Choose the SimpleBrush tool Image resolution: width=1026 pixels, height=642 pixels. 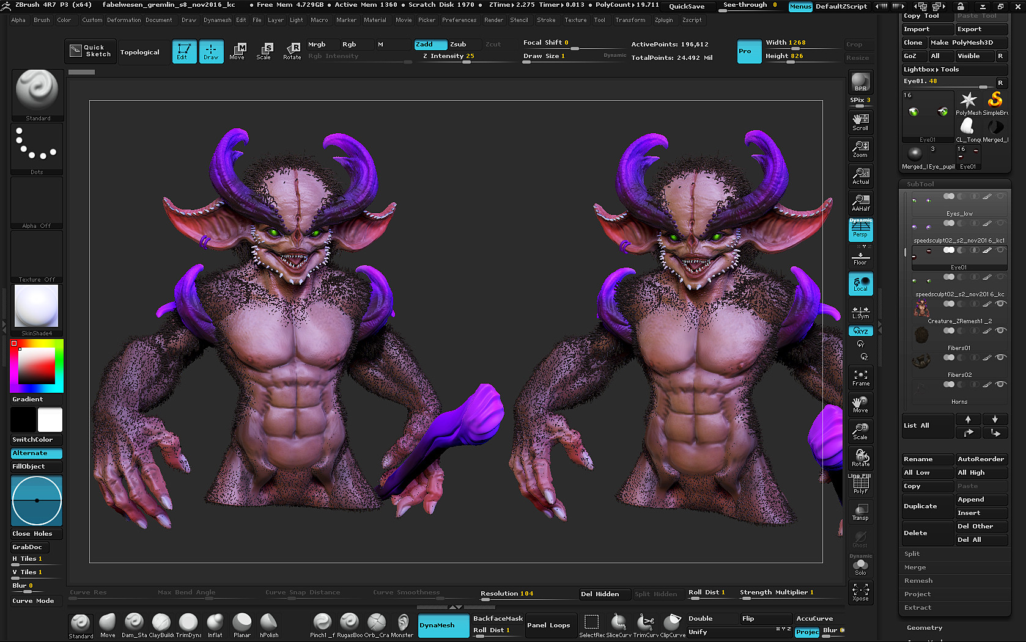tap(995, 103)
